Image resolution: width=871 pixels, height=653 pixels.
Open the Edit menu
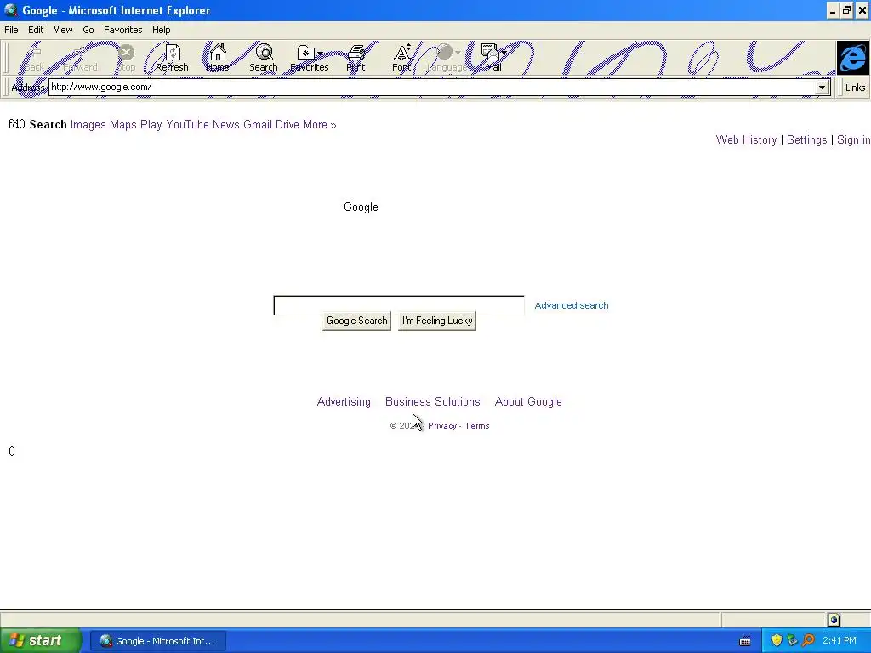[36, 30]
